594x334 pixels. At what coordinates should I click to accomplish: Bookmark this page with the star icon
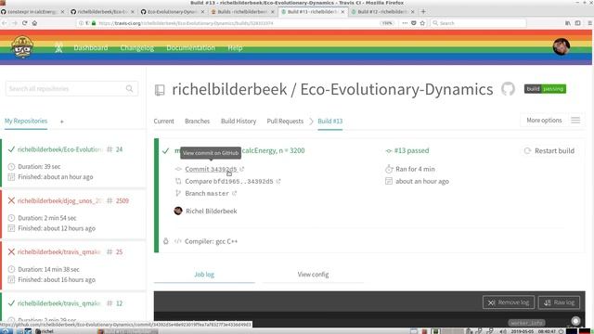pos(422,23)
